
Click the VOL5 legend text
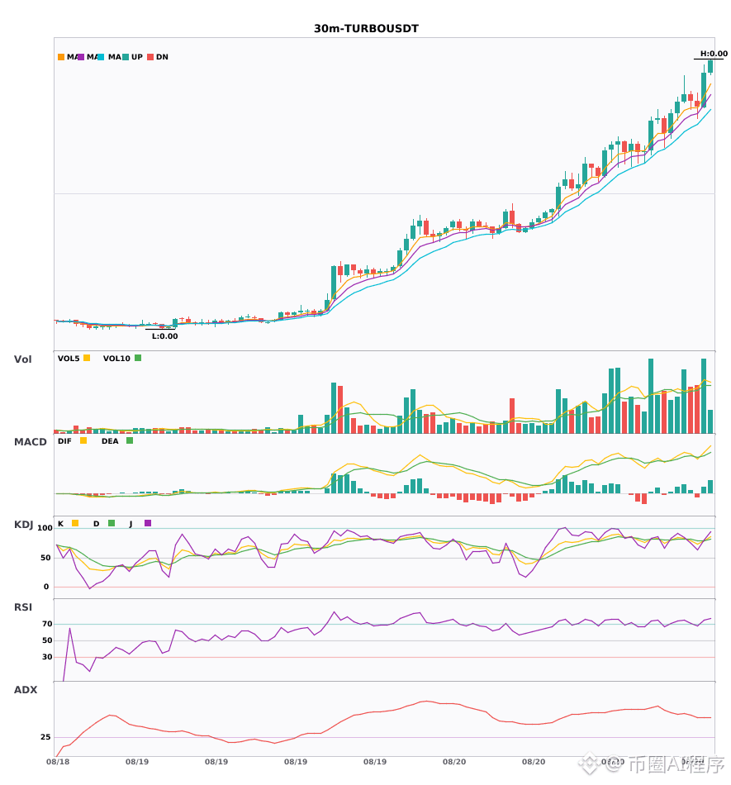(x=69, y=359)
